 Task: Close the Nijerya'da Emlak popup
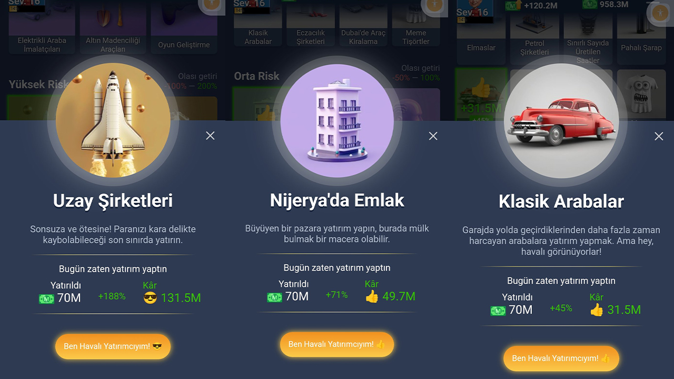[433, 136]
